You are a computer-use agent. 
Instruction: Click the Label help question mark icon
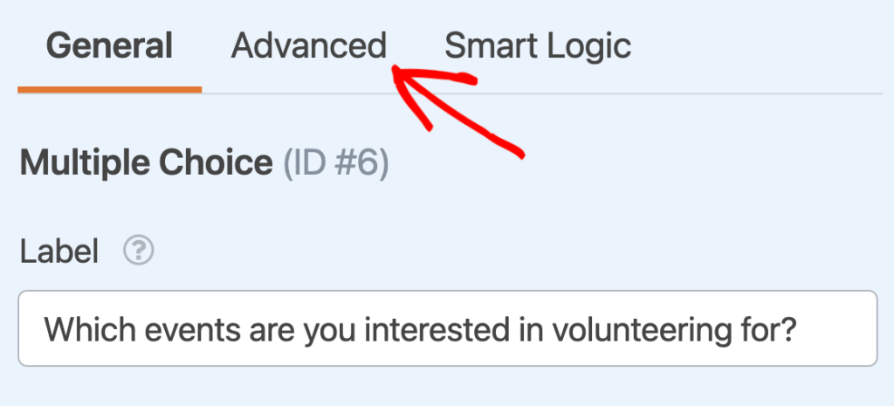(x=139, y=251)
